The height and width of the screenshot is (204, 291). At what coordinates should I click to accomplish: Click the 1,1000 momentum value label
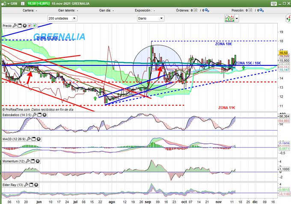click(x=284, y=169)
